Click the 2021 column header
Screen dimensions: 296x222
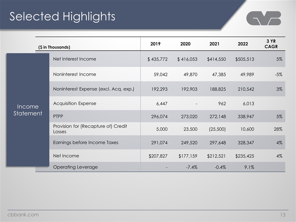(x=214, y=44)
